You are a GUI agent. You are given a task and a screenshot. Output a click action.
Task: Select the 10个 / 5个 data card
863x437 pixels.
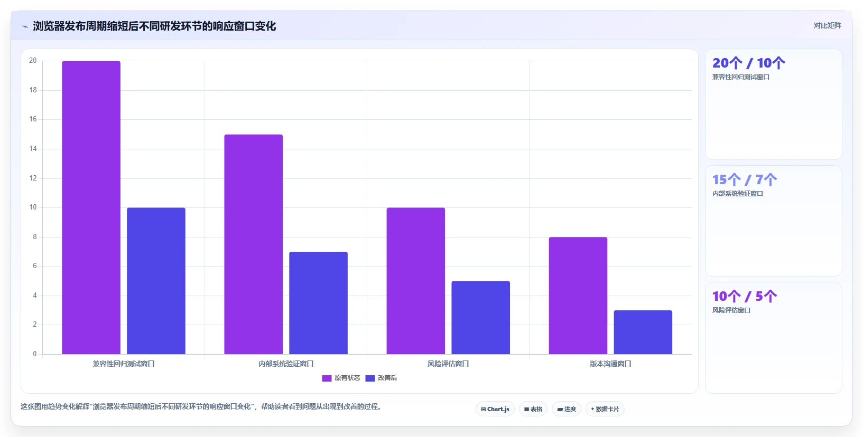773,338
